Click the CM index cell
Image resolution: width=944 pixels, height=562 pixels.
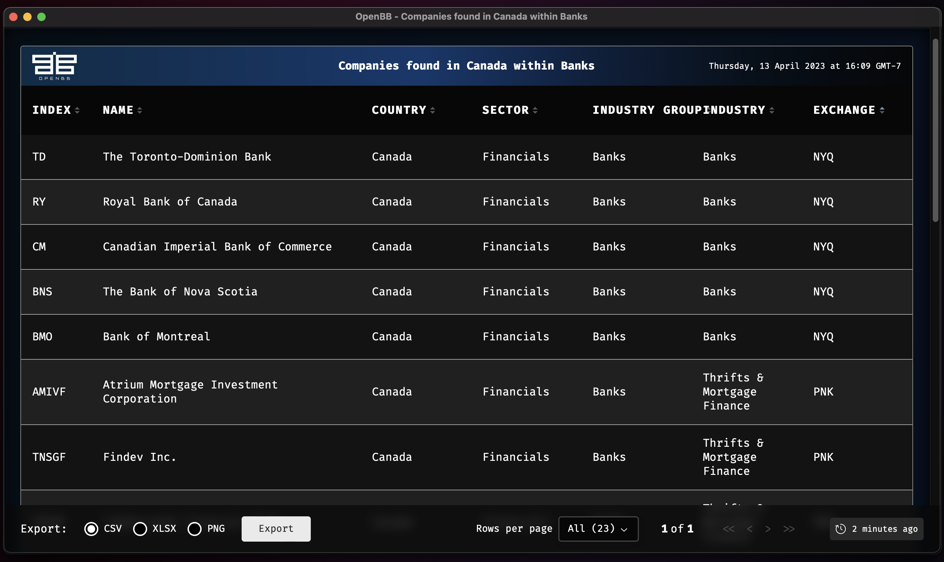[39, 247]
